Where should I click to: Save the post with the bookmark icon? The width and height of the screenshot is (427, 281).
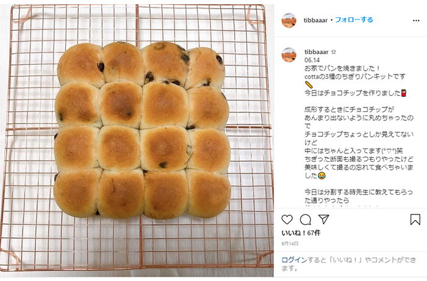click(x=415, y=219)
